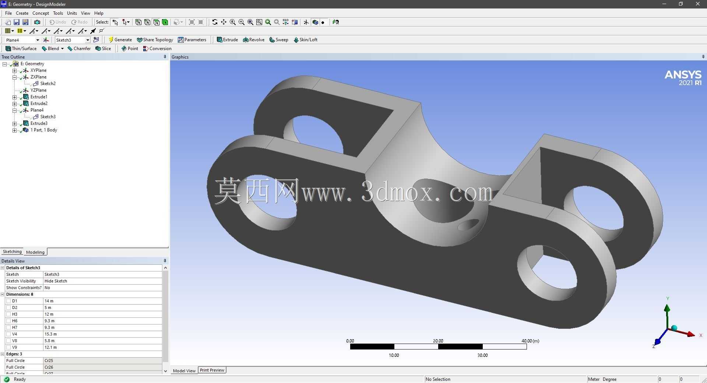The height and width of the screenshot is (383, 707).
Task: Click the Point button
Action: (x=130, y=49)
